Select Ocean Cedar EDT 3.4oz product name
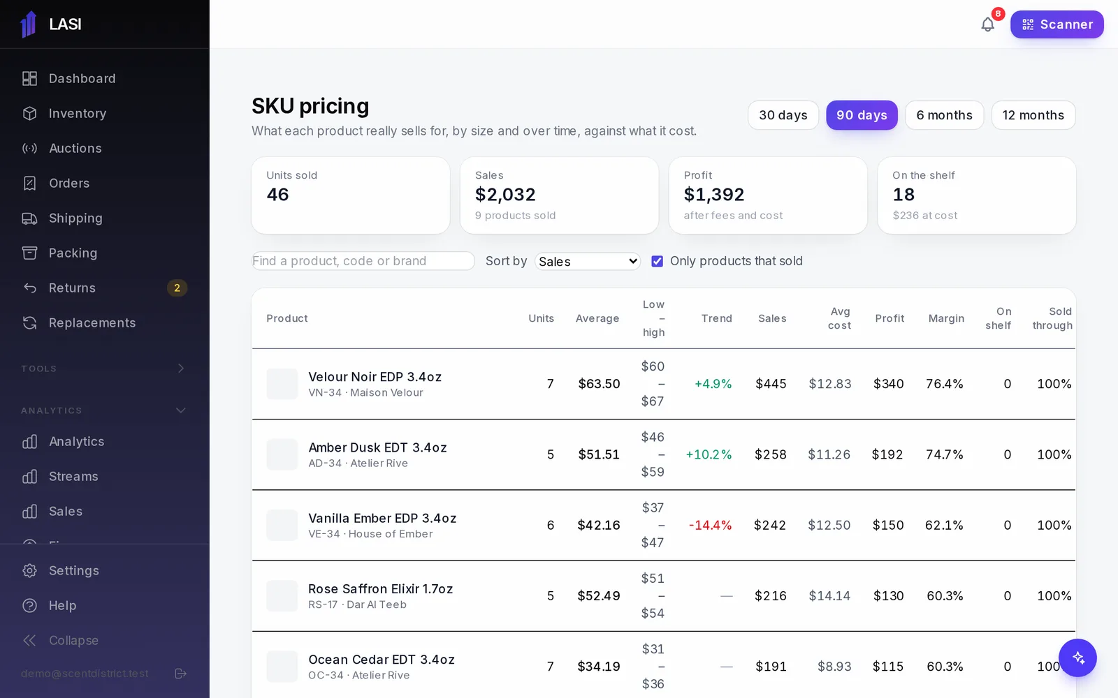The width and height of the screenshot is (1118, 698). 382,660
